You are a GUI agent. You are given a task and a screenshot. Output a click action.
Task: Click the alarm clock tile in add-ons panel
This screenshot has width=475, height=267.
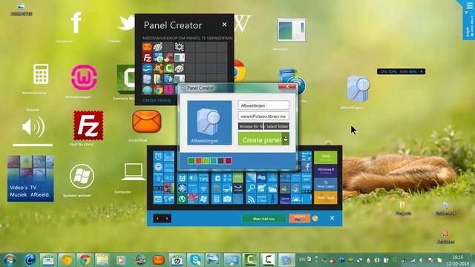coord(158,156)
